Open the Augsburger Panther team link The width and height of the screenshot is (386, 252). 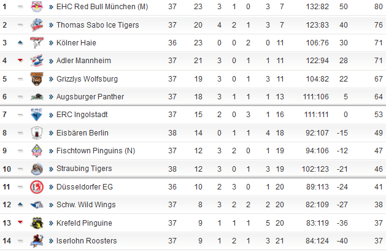point(90,97)
